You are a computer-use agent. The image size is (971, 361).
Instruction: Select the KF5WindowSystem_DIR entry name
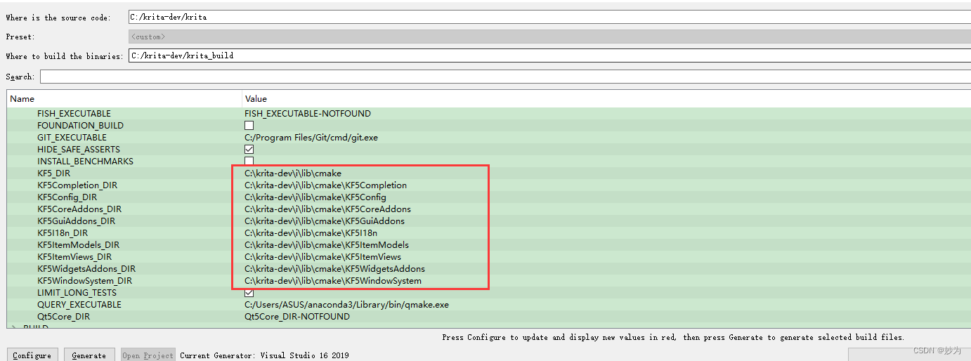coord(84,281)
